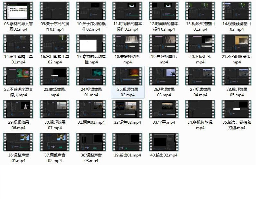
Task: Click the 15.常用剪辑工具01.mp4 file icon
Action: [18, 43]
